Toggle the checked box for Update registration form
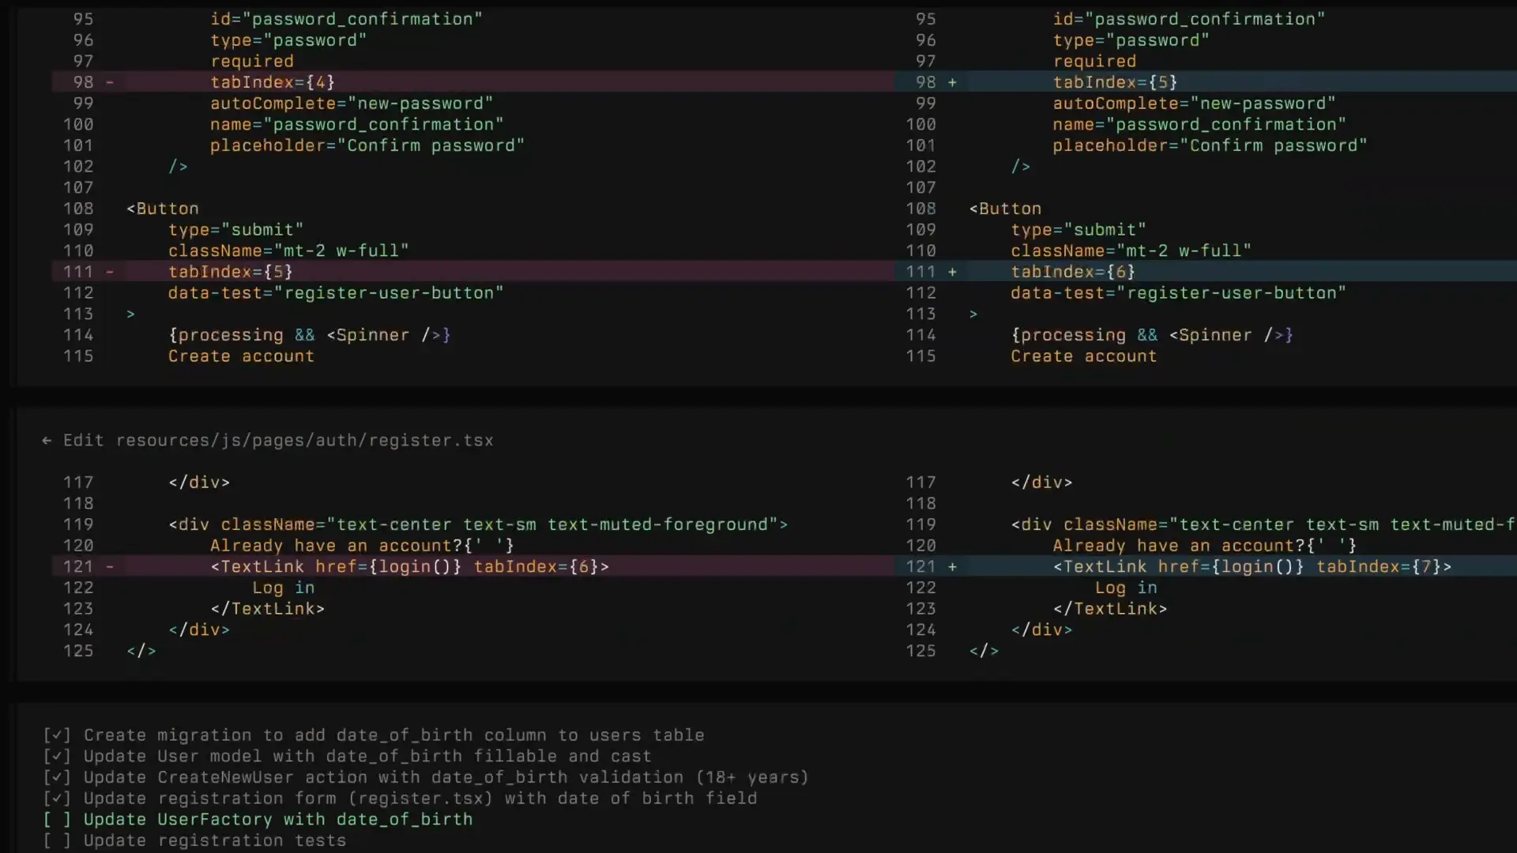The height and width of the screenshot is (853, 1517). coord(57,799)
